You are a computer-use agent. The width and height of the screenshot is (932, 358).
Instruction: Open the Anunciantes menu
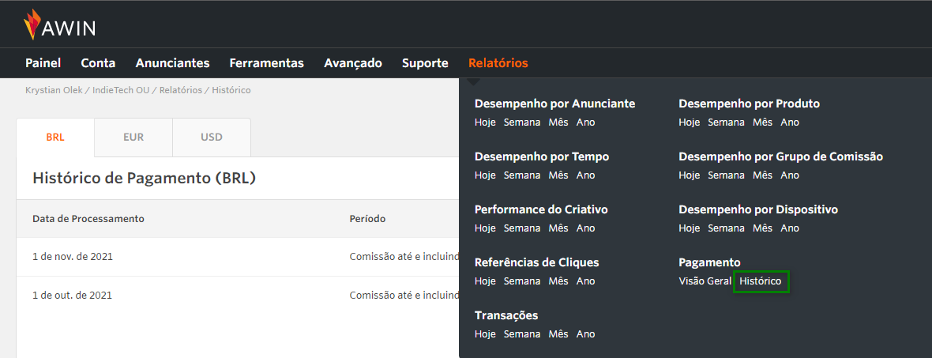[172, 63]
